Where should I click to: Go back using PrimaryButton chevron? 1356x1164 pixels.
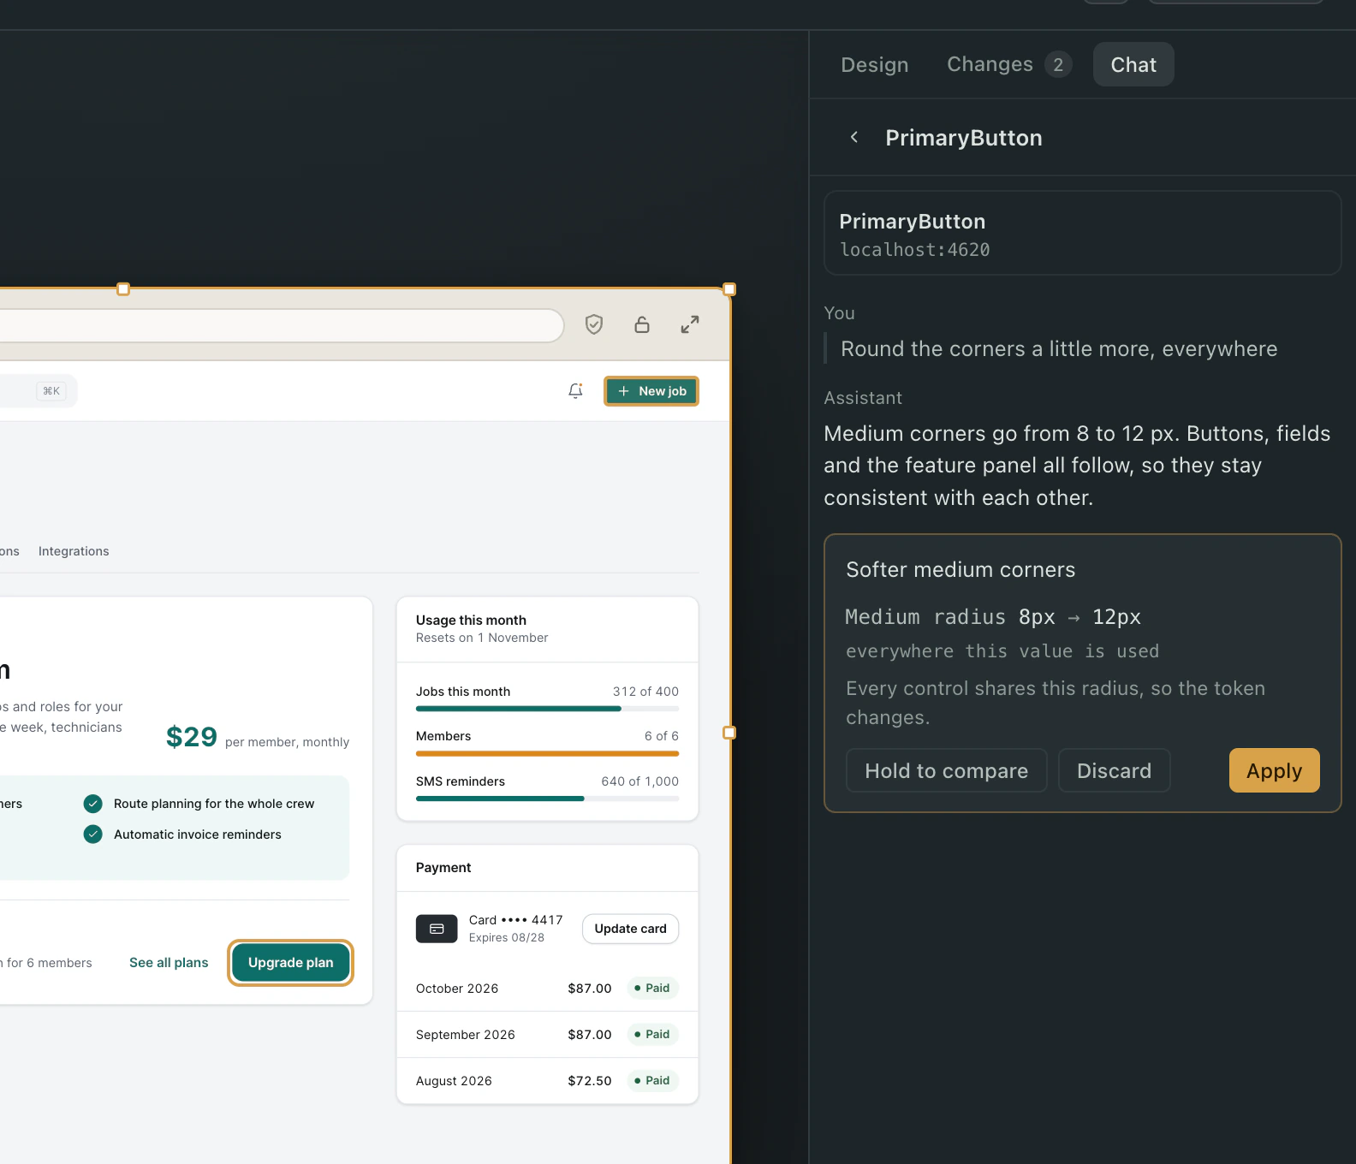pyautogui.click(x=854, y=137)
